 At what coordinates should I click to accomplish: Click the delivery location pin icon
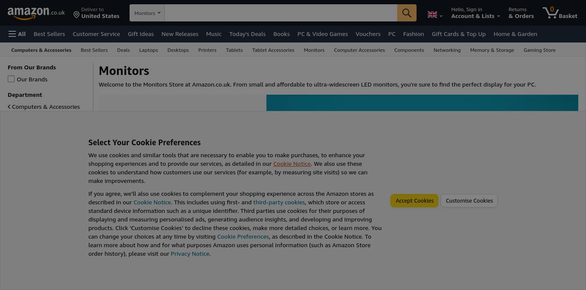tap(76, 15)
